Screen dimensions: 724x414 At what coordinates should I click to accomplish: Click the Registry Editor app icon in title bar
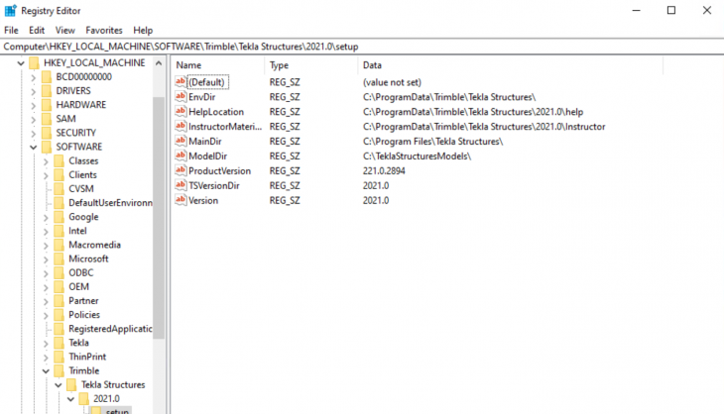(10, 11)
